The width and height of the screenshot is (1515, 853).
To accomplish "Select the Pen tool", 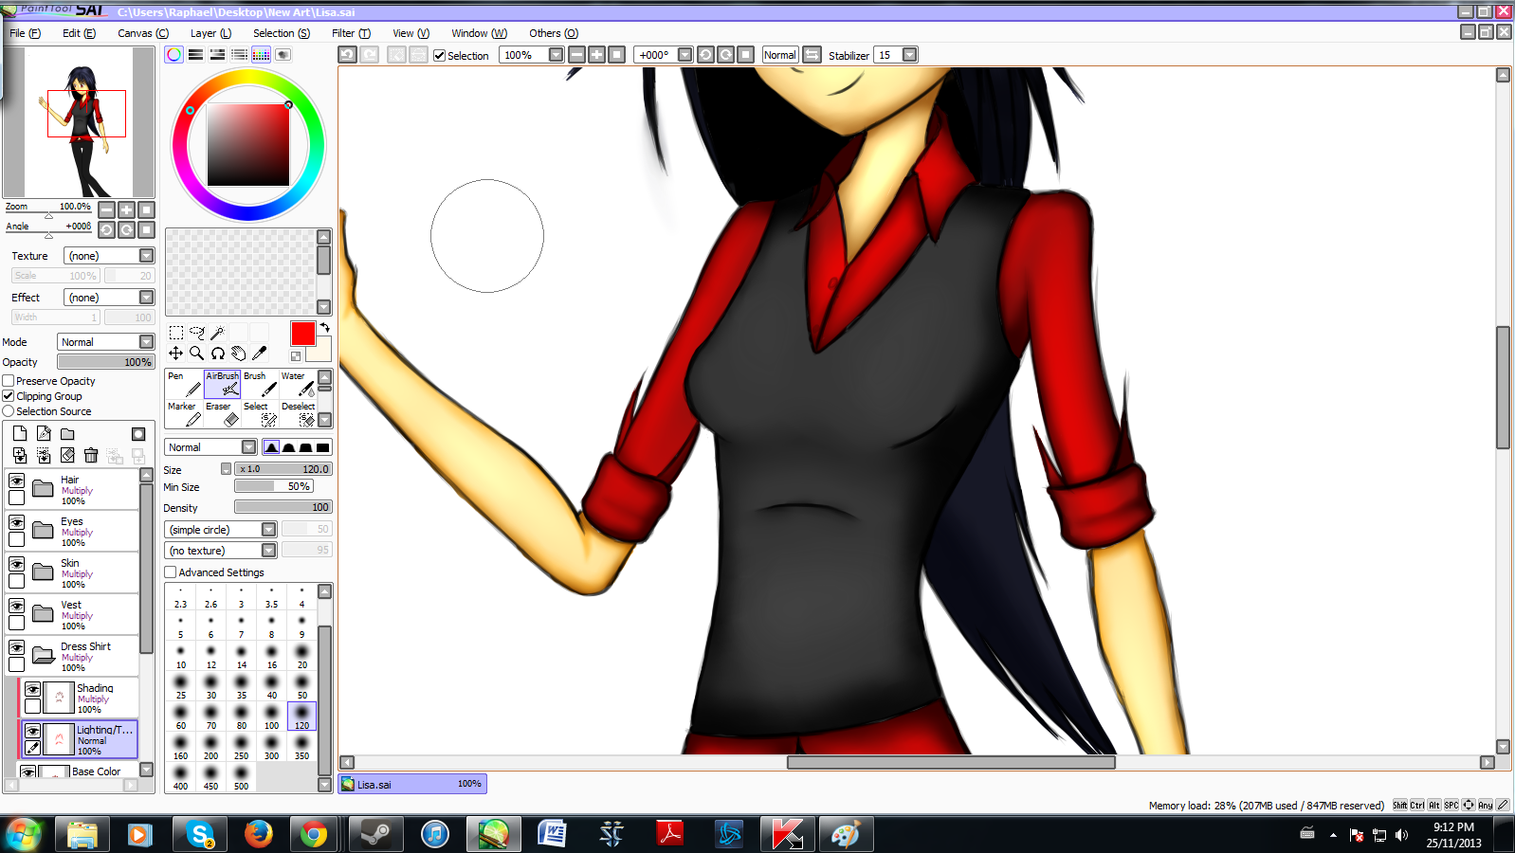I will pos(184,384).
